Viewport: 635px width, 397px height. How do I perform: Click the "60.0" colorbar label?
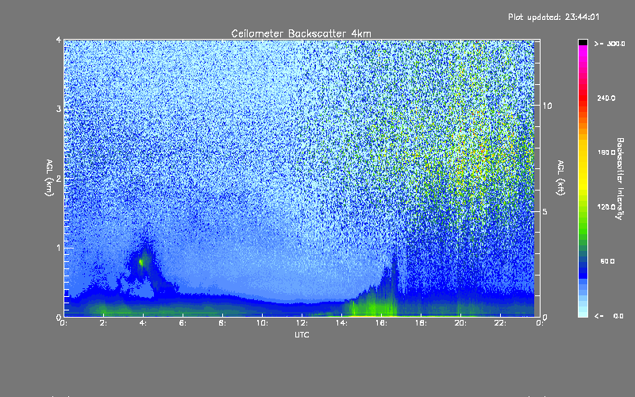click(x=607, y=261)
